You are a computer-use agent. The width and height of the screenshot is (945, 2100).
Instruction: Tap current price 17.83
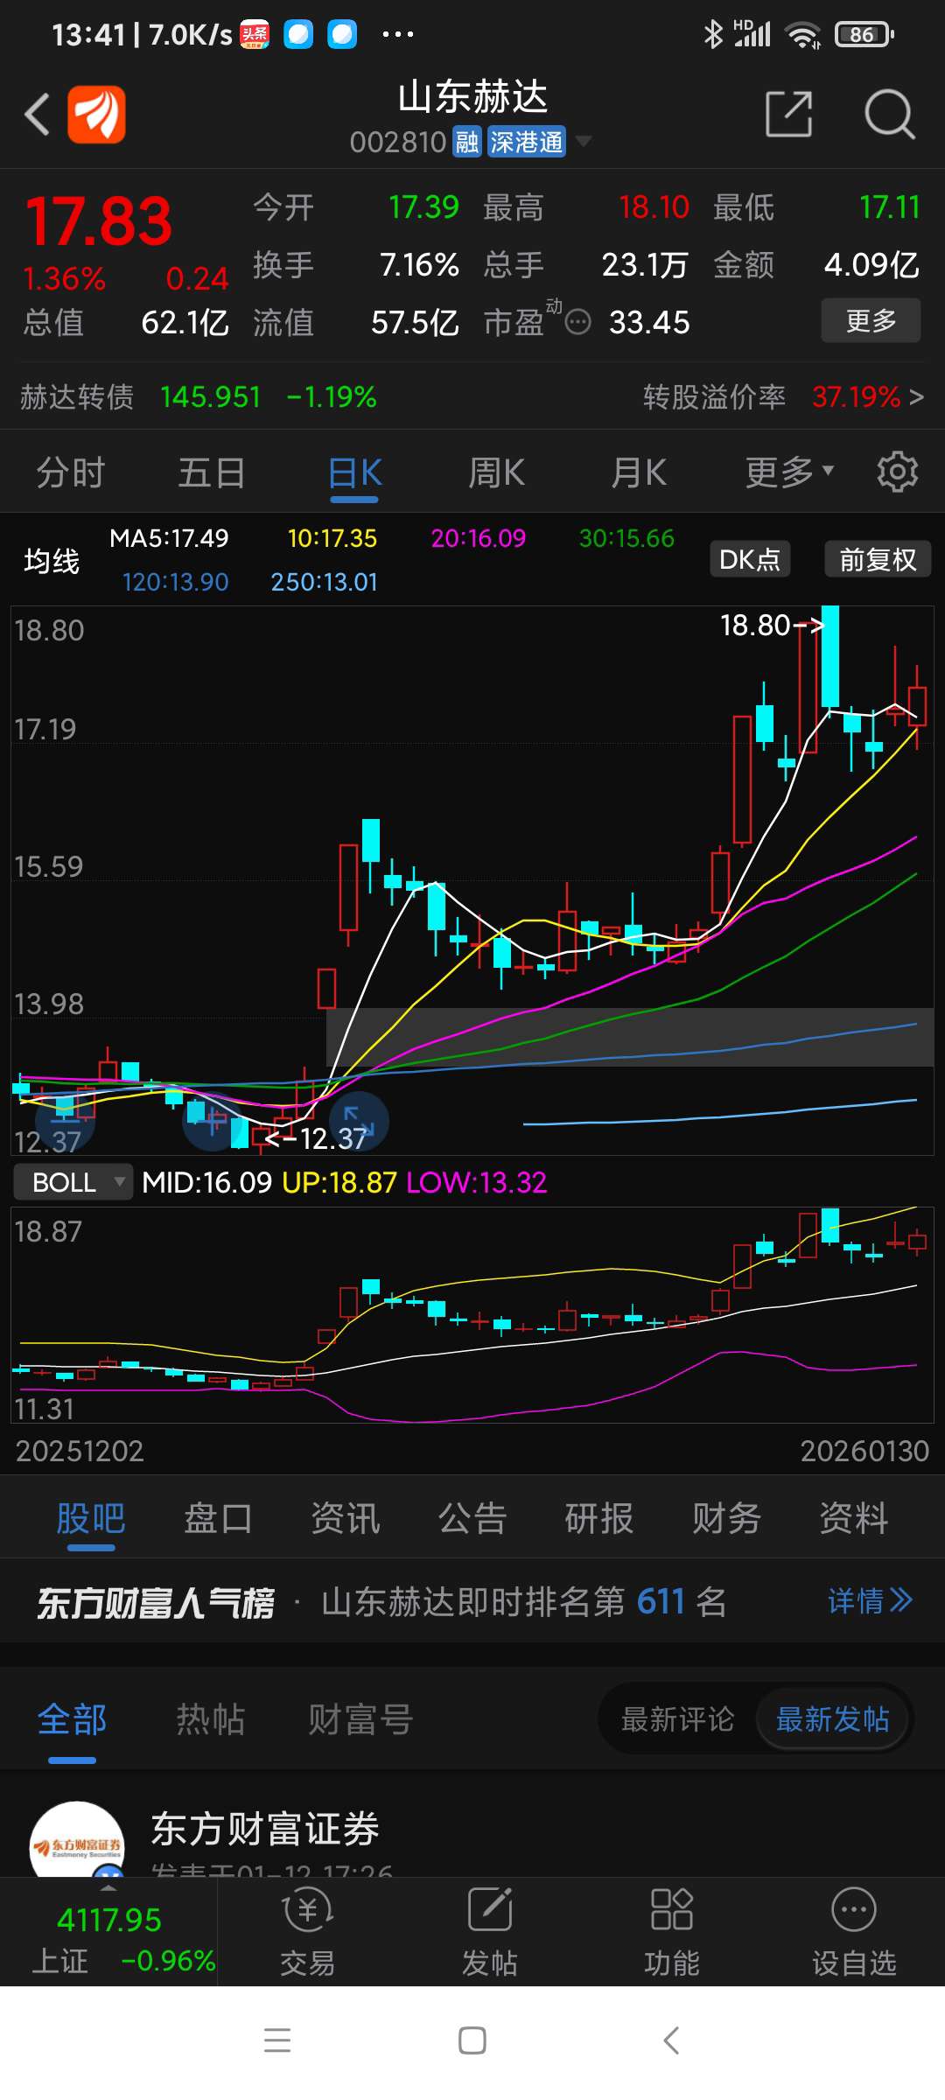(x=99, y=221)
